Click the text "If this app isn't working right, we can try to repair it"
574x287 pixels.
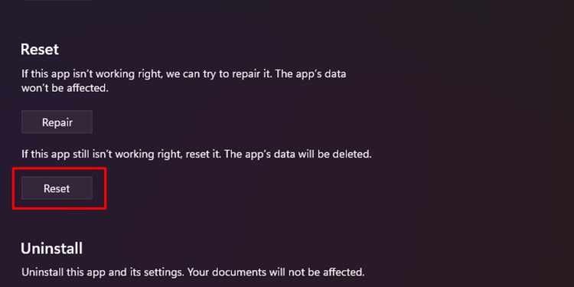click(146, 74)
